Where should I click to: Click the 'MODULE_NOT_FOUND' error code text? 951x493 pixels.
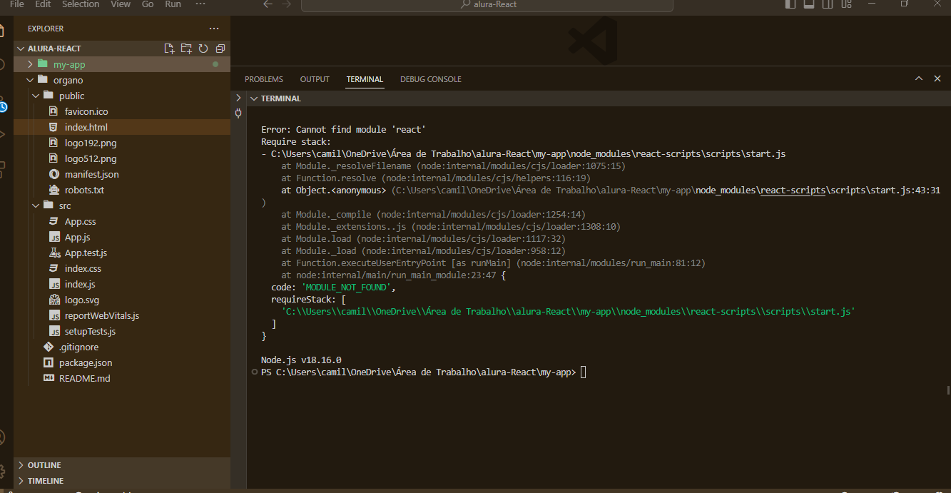pyautogui.click(x=346, y=288)
